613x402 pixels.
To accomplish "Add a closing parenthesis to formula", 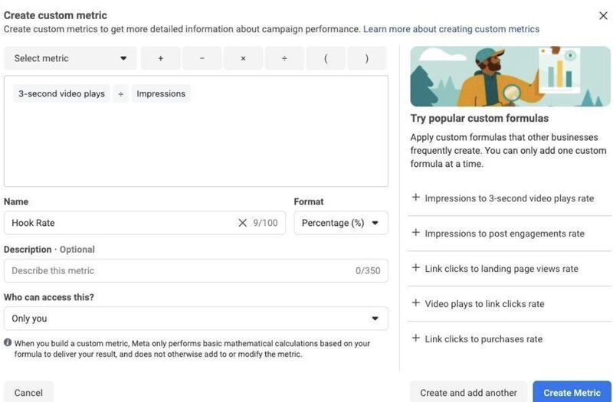I will (367, 58).
